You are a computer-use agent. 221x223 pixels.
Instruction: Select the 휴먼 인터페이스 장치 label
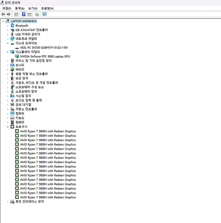pyautogui.click(x=29, y=202)
